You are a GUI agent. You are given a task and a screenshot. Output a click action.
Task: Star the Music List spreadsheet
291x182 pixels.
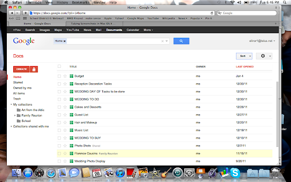[x=65, y=130]
